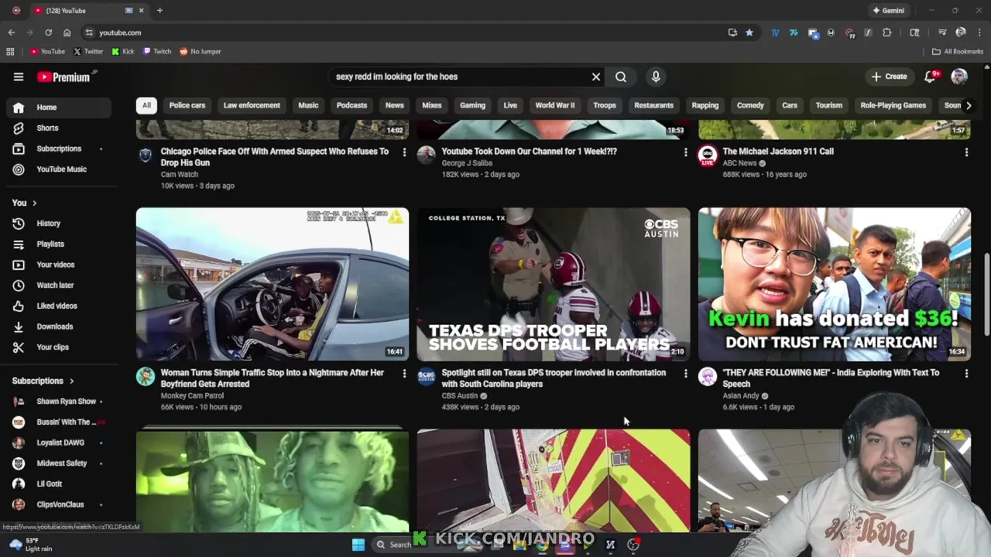Open Shorts from the sidebar
Screen dimensions: 991x557
(60, 128)
